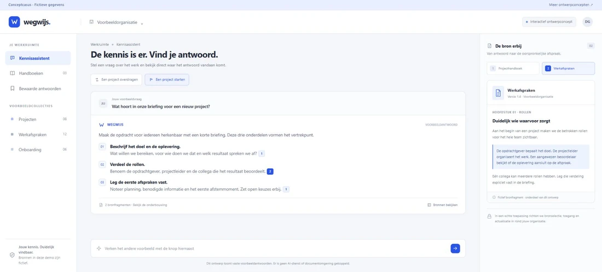The image size is (602, 272).
Task: Click the Bewaarde antwoorden bookmark icon
Action: click(x=12, y=88)
